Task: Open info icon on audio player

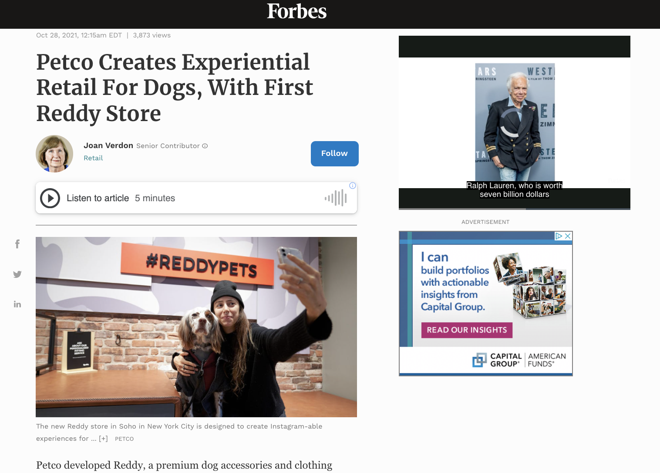Action: point(353,186)
